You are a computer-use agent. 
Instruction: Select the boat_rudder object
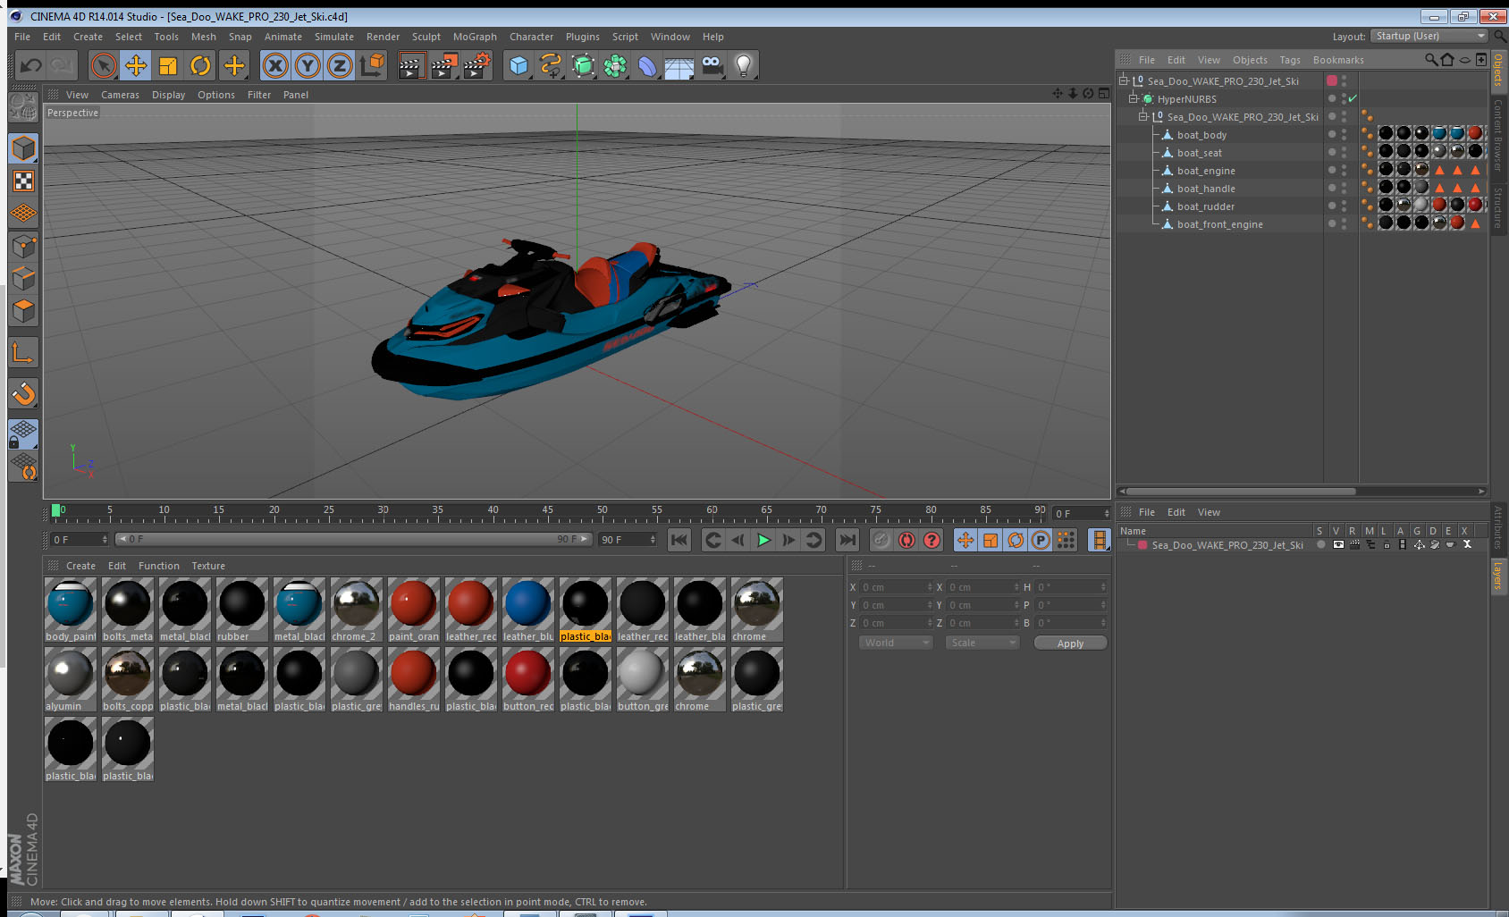pos(1205,206)
